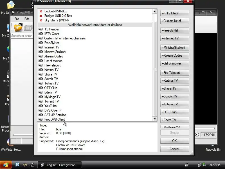Select Sovok TV in source list
The height and width of the screenshot is (169, 225).
(x=51, y=79)
